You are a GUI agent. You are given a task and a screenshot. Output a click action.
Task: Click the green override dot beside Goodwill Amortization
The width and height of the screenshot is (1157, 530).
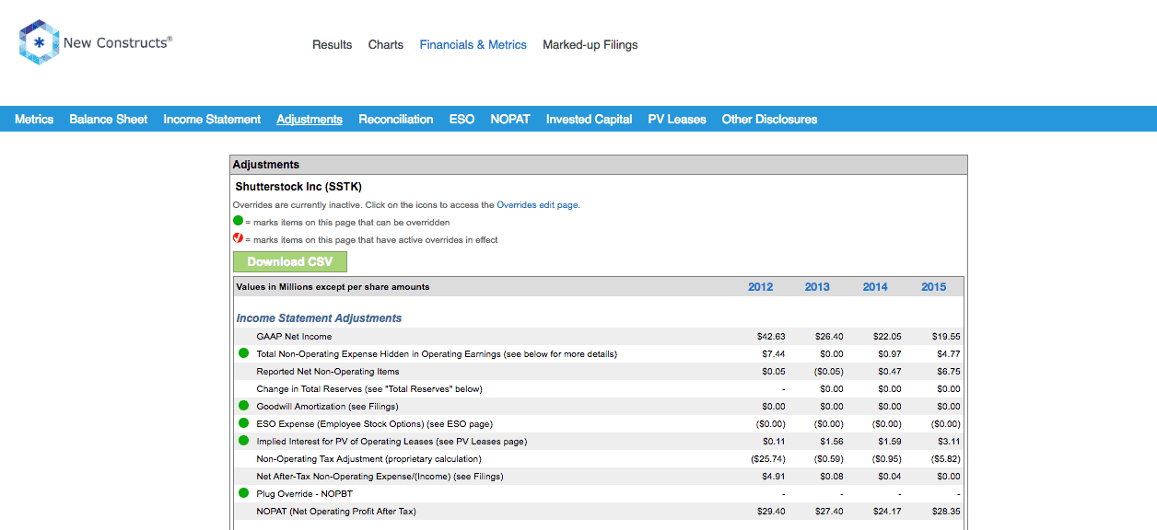(x=244, y=406)
